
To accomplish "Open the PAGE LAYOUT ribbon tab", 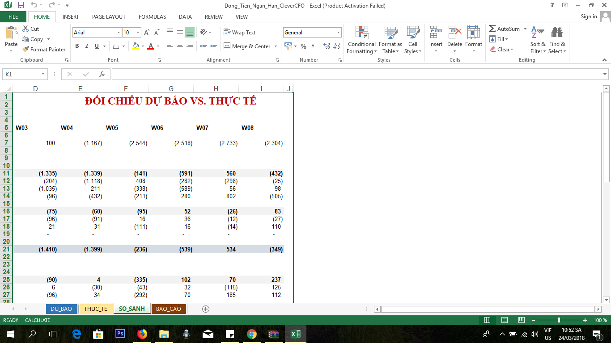I will (x=109, y=17).
